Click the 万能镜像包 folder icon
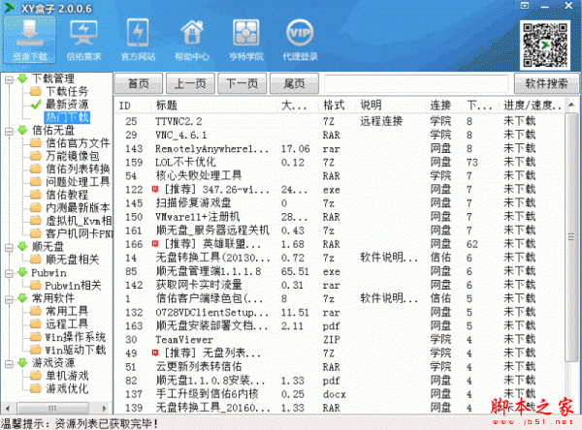The width and height of the screenshot is (582, 430). [x=36, y=156]
